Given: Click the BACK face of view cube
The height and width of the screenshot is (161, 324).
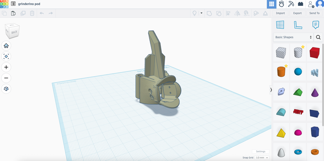Looking at the screenshot, I should tap(14, 32).
